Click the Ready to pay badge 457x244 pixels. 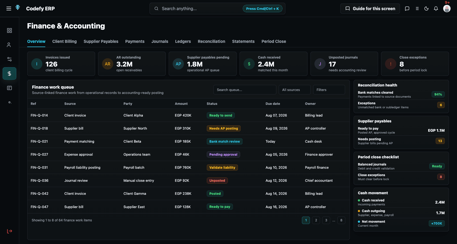(220, 207)
